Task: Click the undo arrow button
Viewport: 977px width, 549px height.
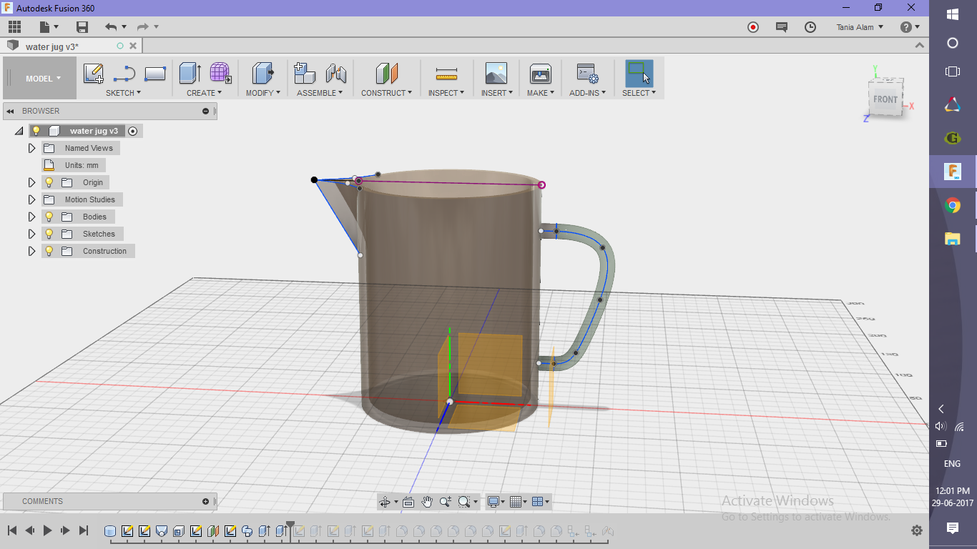Action: (113, 26)
